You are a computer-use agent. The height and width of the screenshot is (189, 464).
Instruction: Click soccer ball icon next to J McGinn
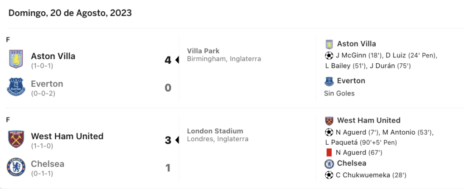(x=329, y=55)
